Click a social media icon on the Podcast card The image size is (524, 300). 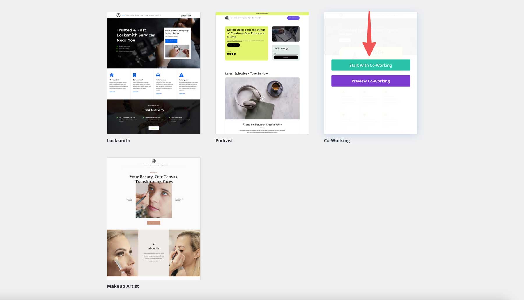coord(228,54)
